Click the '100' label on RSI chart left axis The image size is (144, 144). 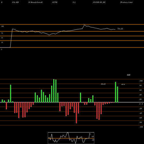(2, 26)
